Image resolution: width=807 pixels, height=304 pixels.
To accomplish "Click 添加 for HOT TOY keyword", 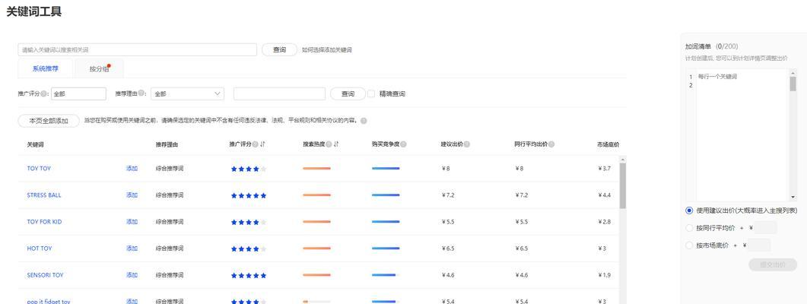I will 132,249.
